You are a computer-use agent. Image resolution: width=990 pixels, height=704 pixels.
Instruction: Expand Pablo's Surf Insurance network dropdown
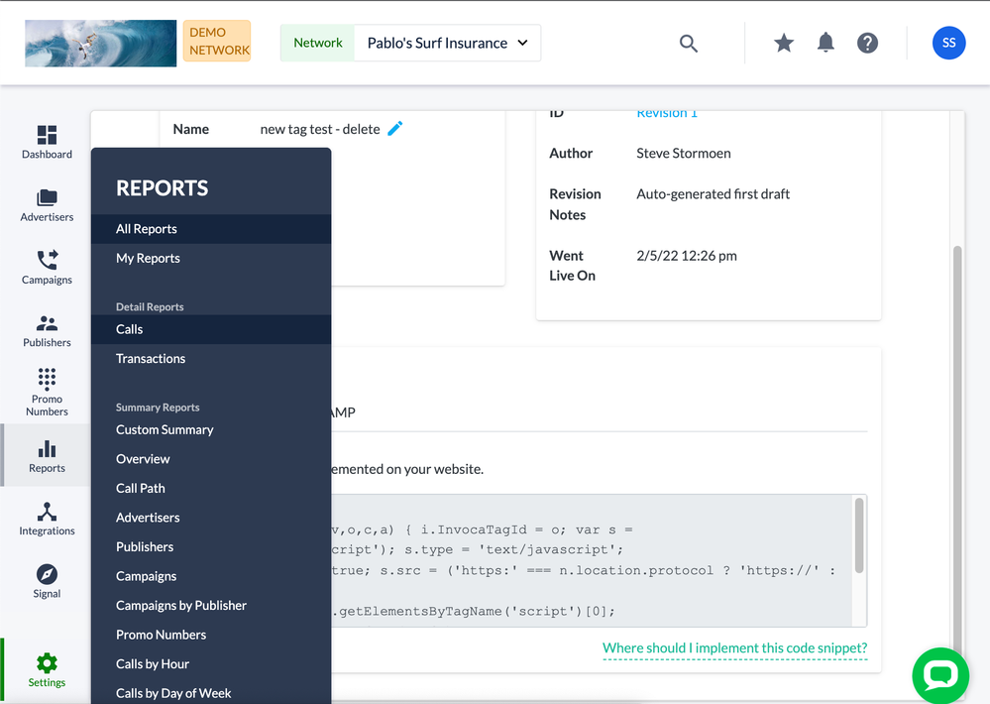pos(448,43)
